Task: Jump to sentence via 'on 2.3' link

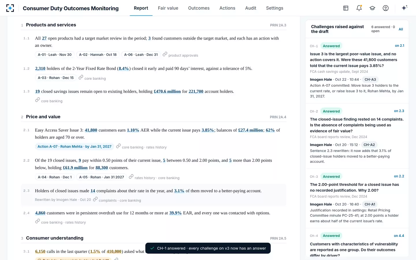Action: [399, 111]
